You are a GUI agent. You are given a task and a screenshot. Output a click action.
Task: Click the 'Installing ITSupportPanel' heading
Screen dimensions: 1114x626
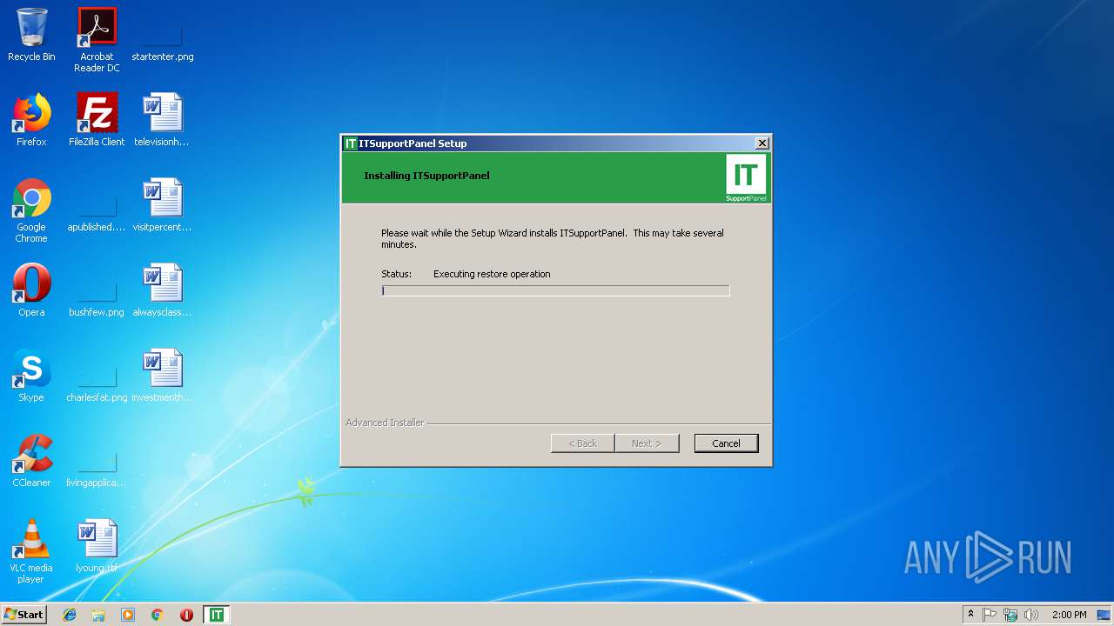tap(426, 176)
